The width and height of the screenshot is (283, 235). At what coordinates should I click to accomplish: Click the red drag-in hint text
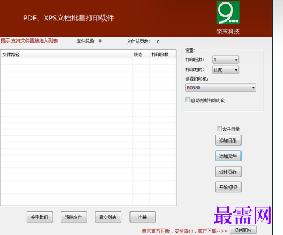(29, 40)
